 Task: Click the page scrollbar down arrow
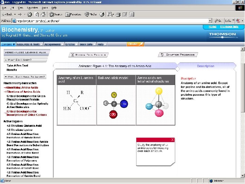(x=243, y=176)
